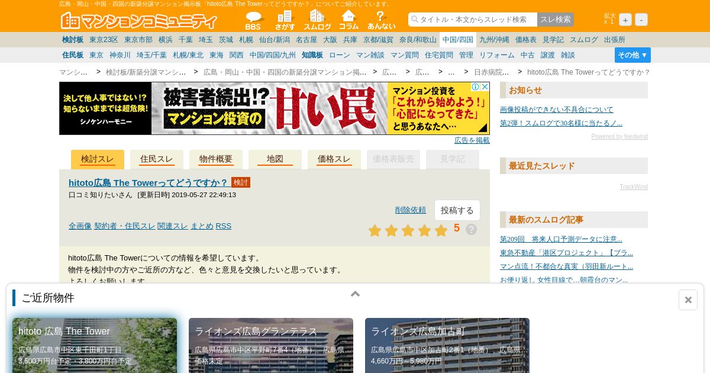This screenshot has height=373, width=710.
Task: Close the ご近所物件 panel
Action: (688, 300)
